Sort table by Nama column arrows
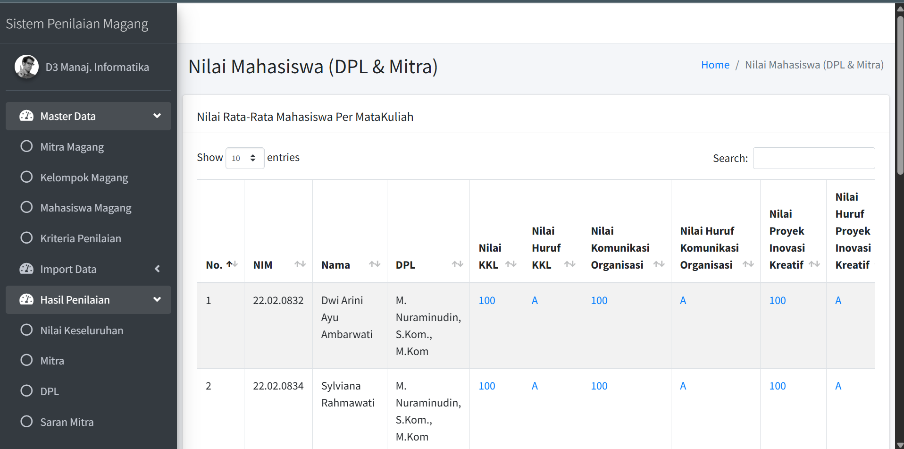Screen dimensions: 904x449 pos(375,264)
